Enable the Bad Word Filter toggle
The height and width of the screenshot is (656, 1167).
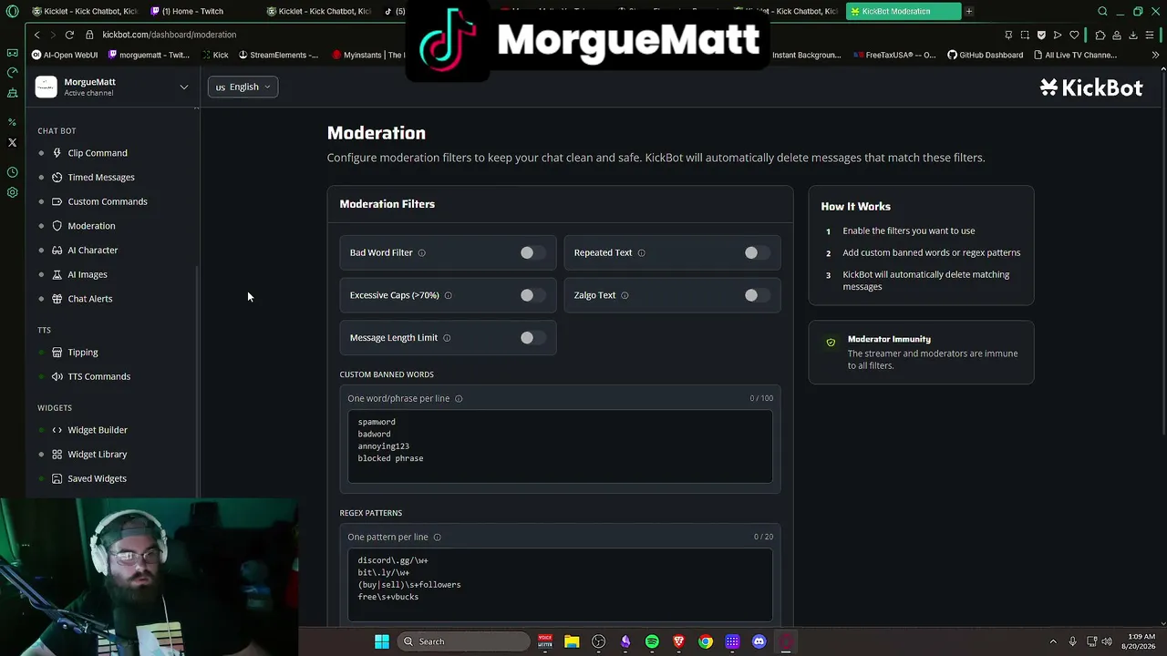(532, 252)
